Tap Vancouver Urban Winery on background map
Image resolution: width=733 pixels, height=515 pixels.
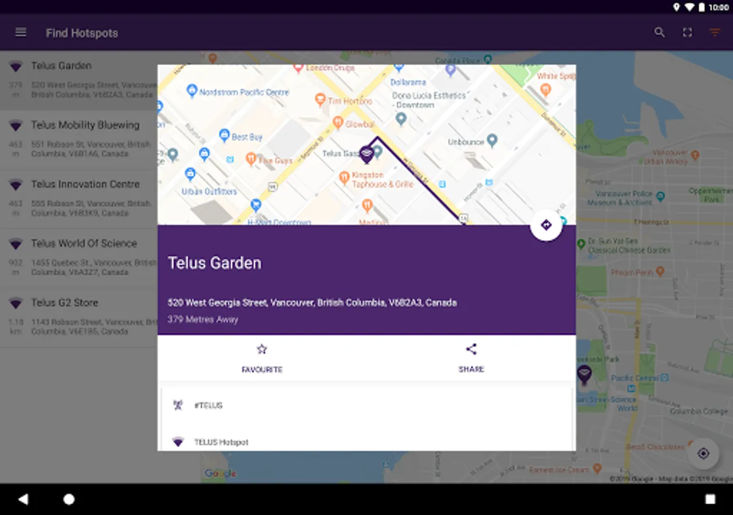[x=695, y=154]
